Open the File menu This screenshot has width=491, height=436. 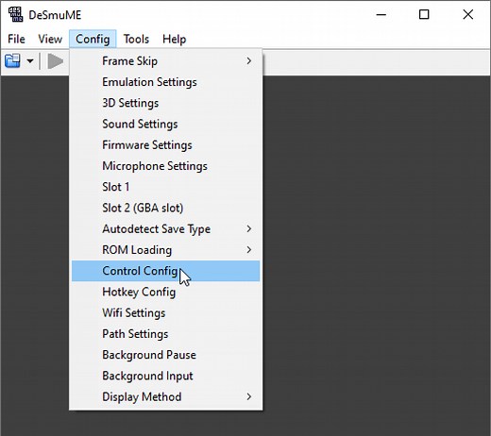point(16,39)
